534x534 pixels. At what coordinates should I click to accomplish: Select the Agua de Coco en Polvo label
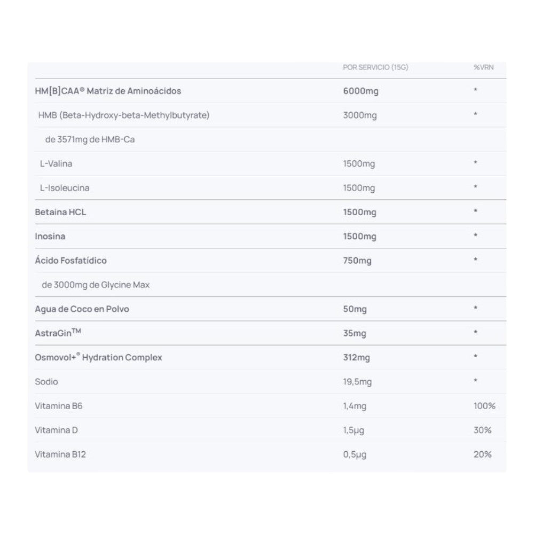[x=82, y=309]
